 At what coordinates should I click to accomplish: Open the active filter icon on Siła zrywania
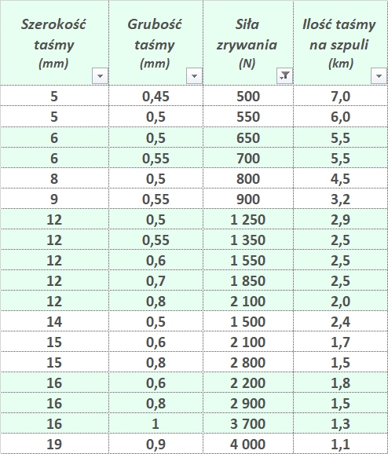[284, 76]
